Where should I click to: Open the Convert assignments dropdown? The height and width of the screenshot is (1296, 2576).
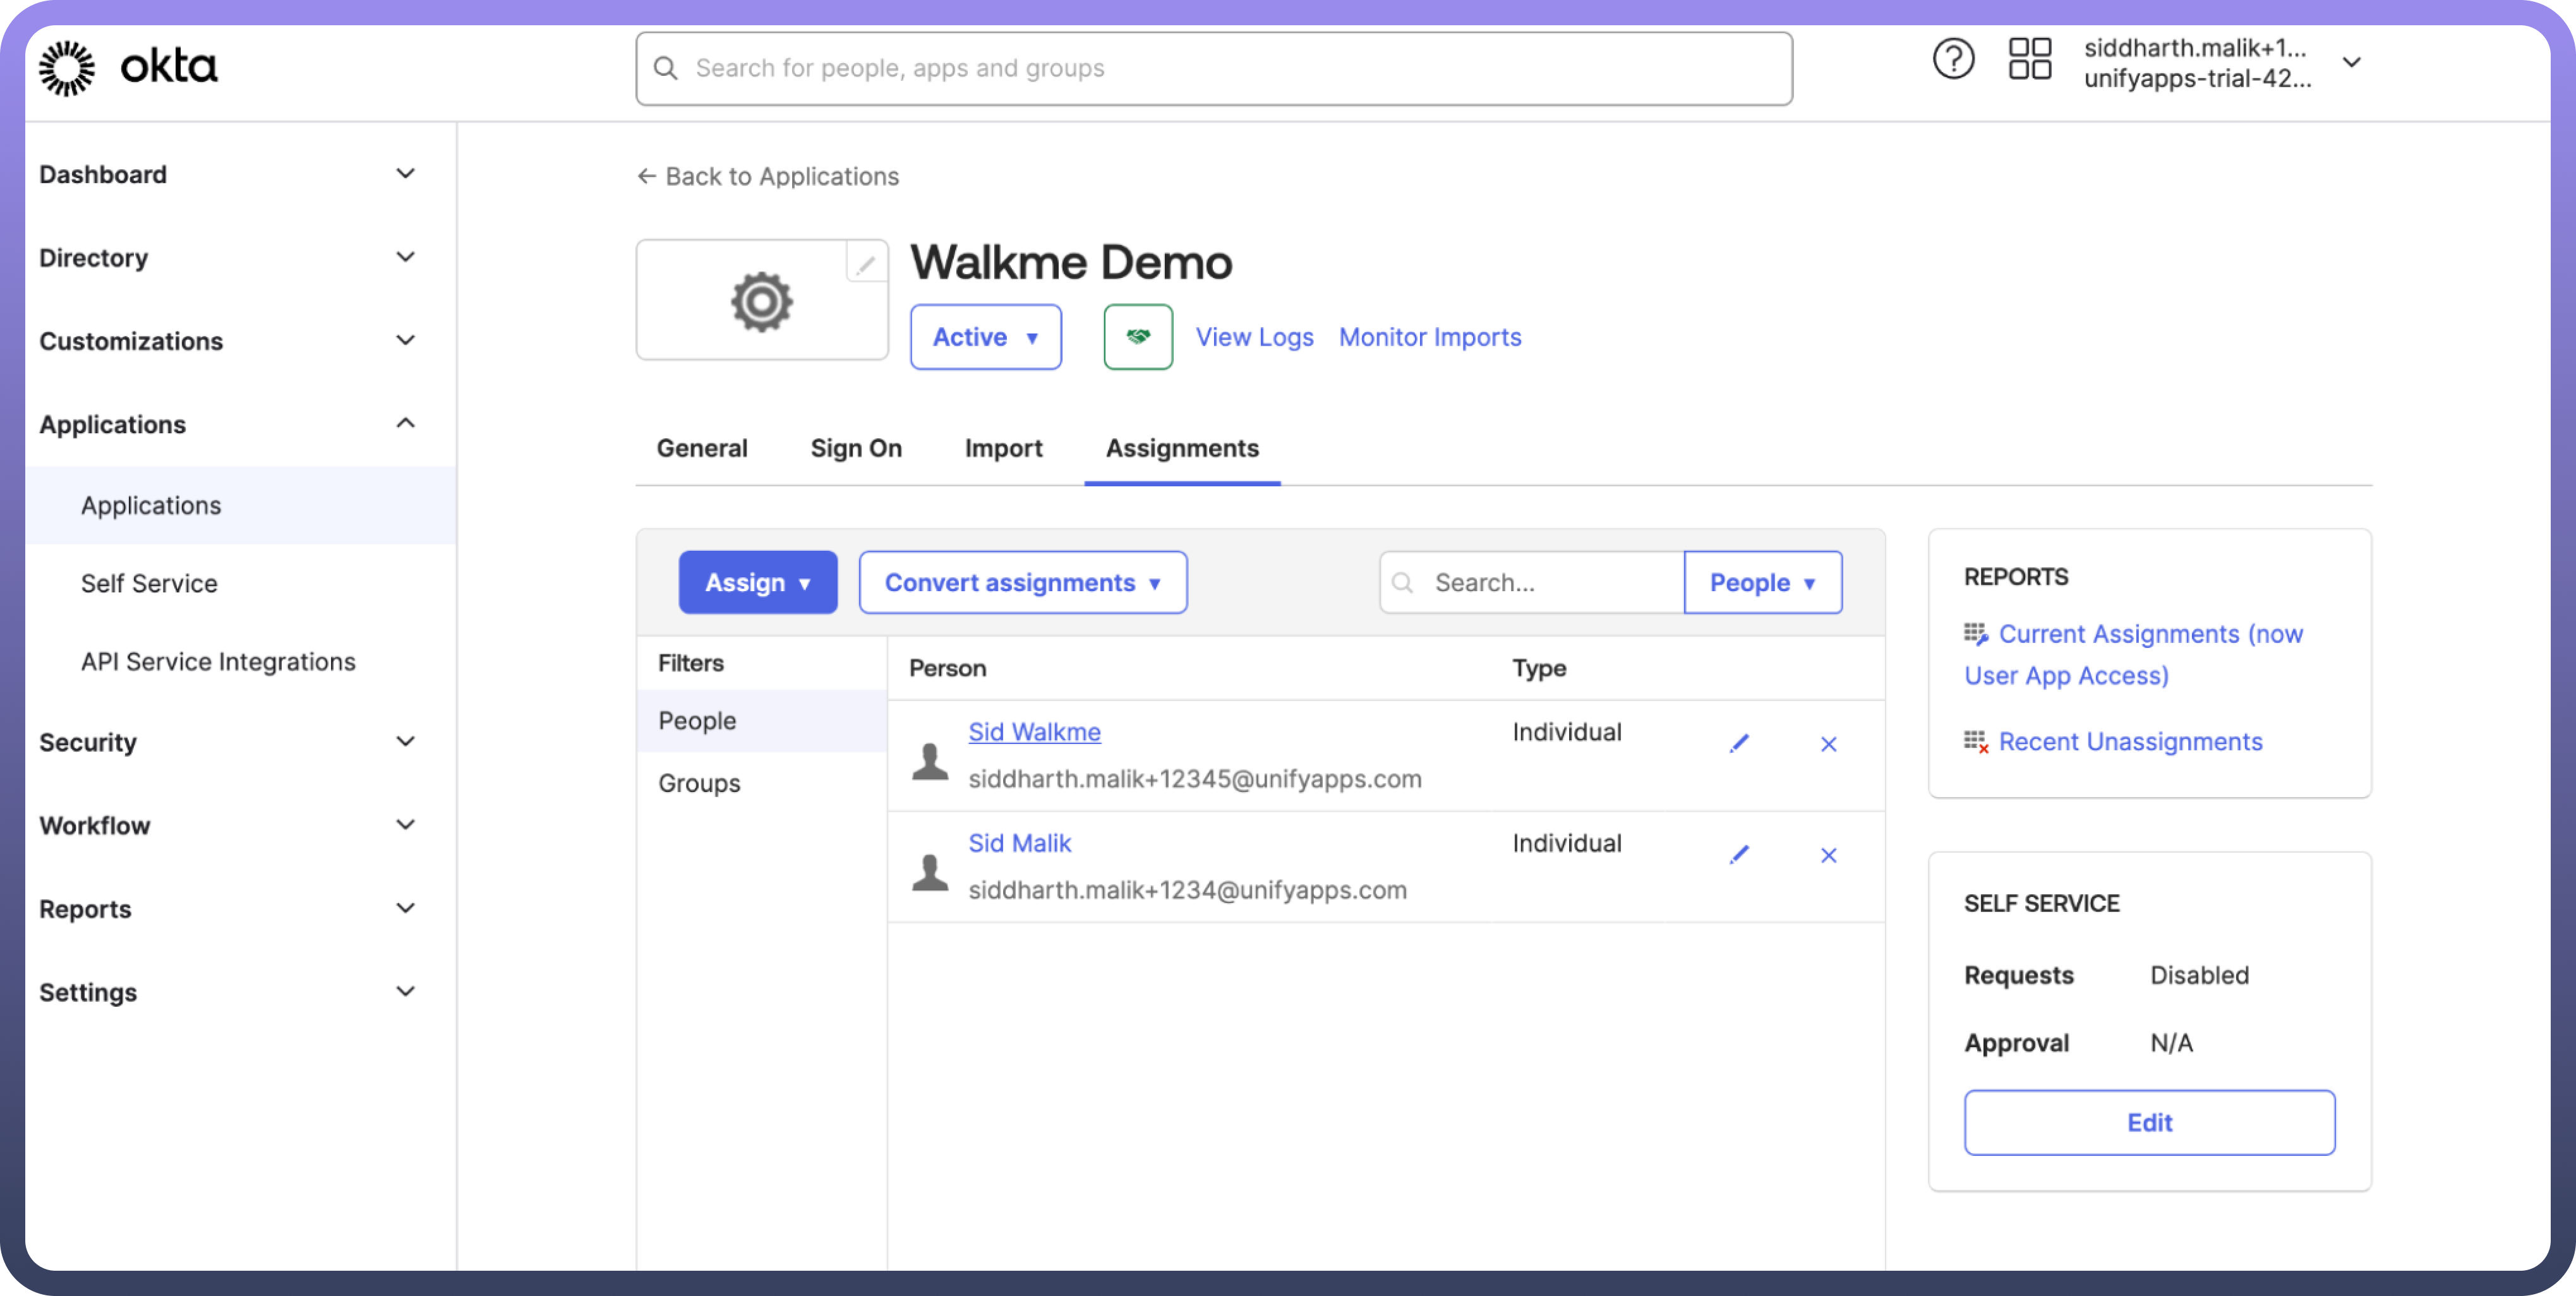(1023, 582)
